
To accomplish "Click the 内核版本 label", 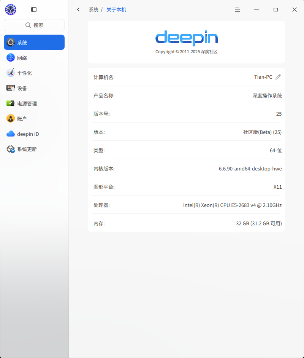I will click(x=104, y=169).
